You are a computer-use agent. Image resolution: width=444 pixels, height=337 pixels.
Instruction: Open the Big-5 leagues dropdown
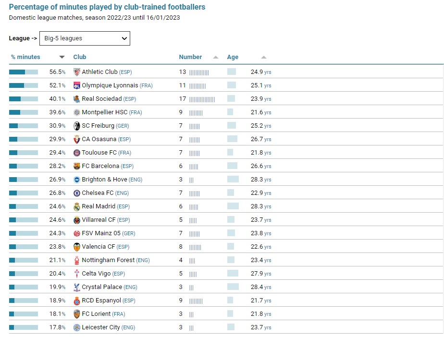[85, 38]
